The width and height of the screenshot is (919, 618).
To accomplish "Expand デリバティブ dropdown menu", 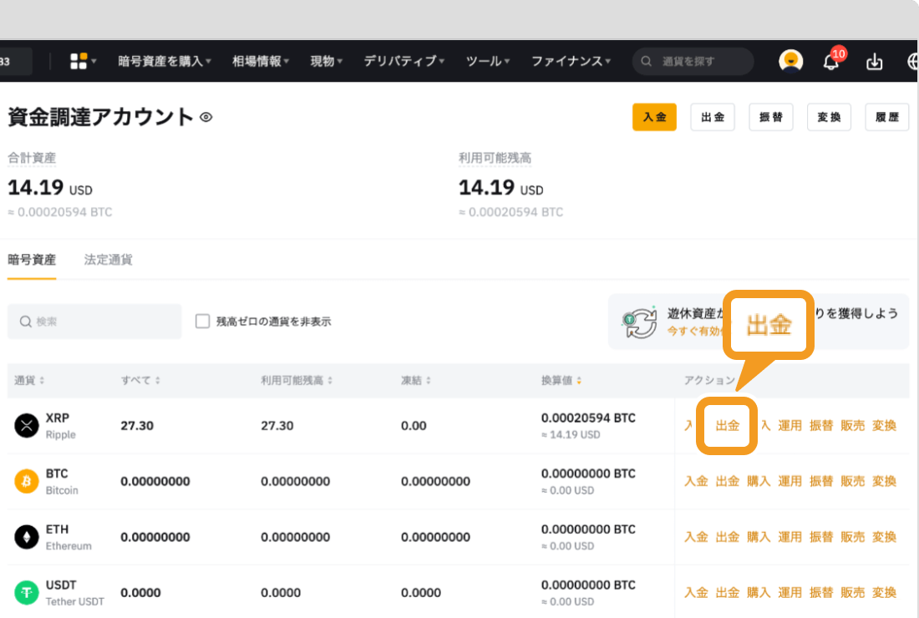I will click(x=404, y=61).
